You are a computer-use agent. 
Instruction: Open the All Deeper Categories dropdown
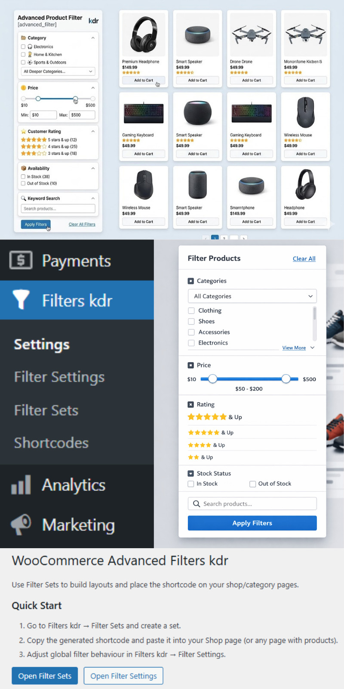58,71
